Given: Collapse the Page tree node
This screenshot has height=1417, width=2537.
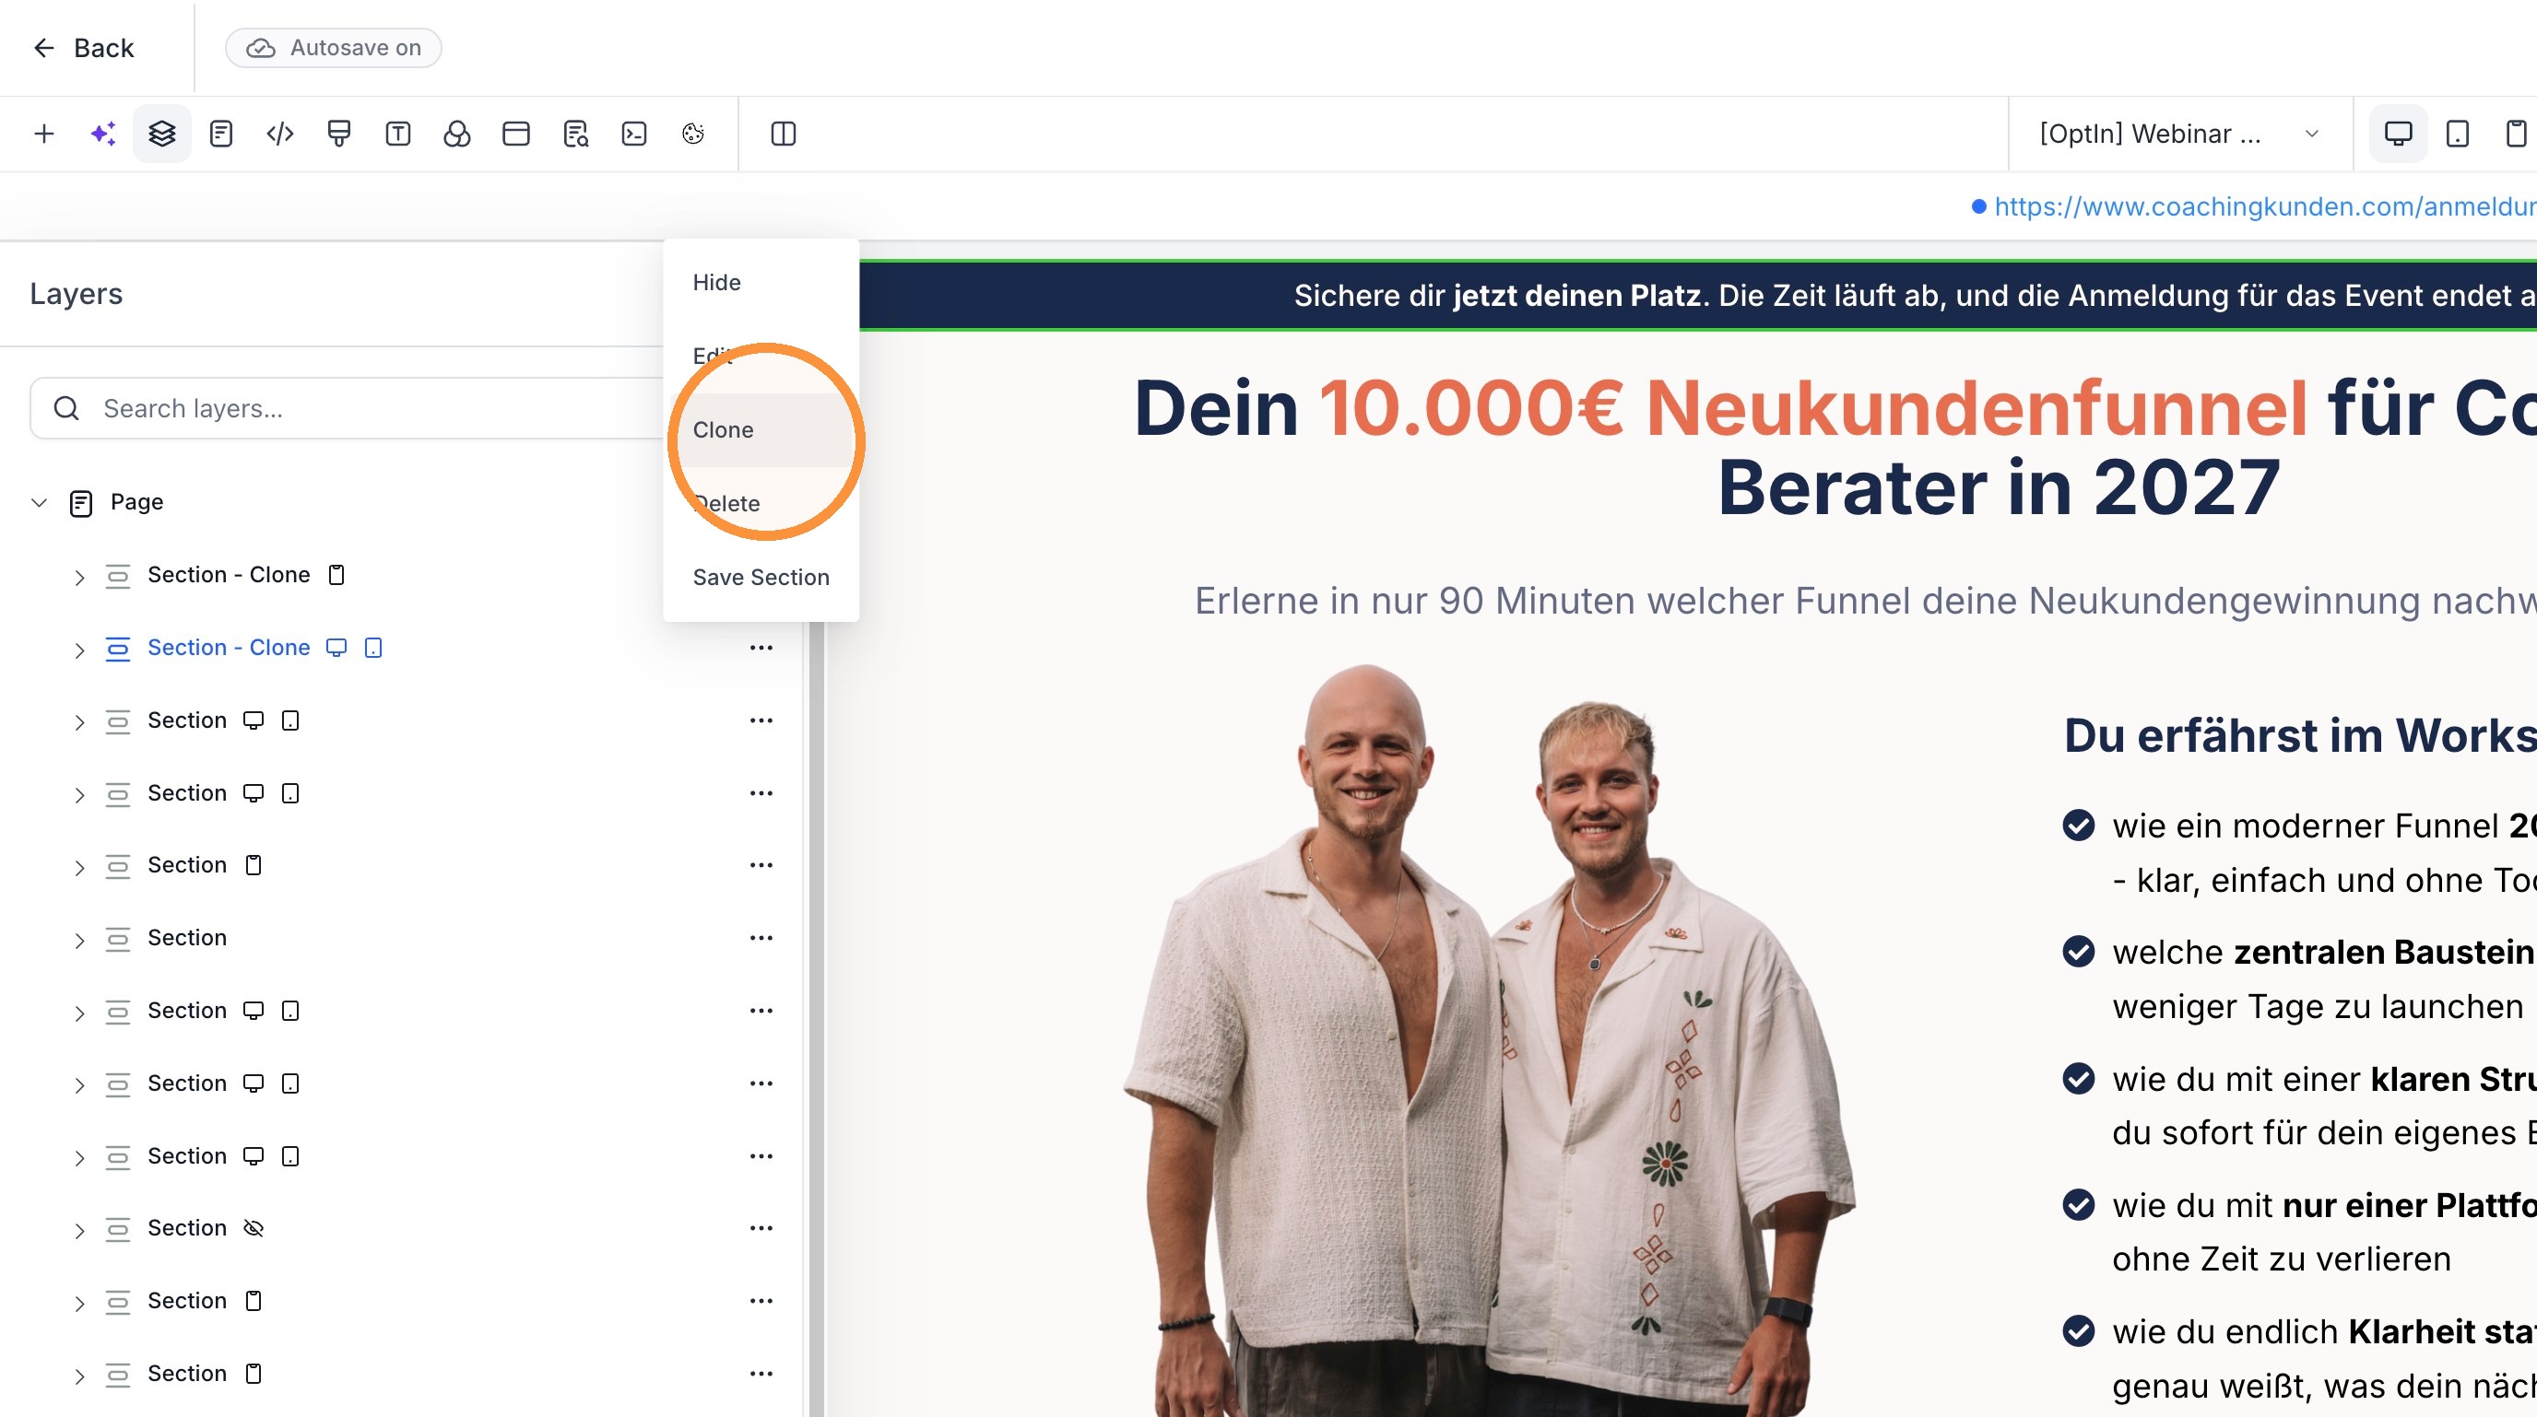Looking at the screenshot, I should [x=40, y=503].
